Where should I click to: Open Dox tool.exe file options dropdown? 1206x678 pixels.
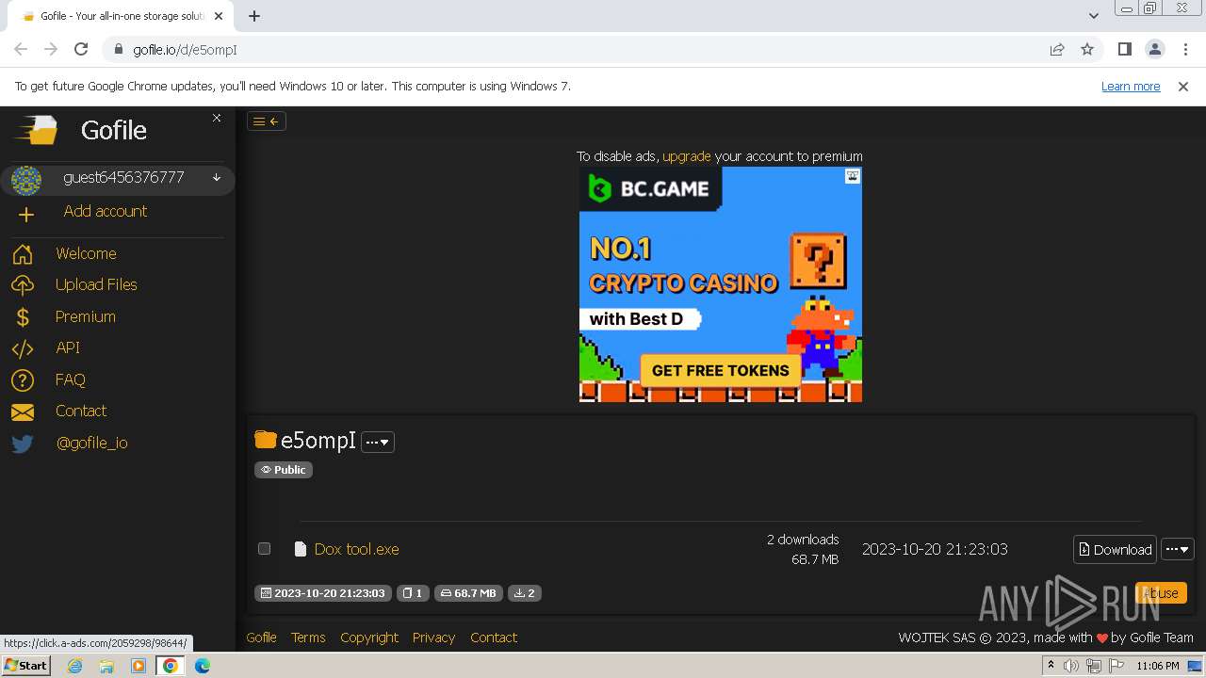point(1178,549)
